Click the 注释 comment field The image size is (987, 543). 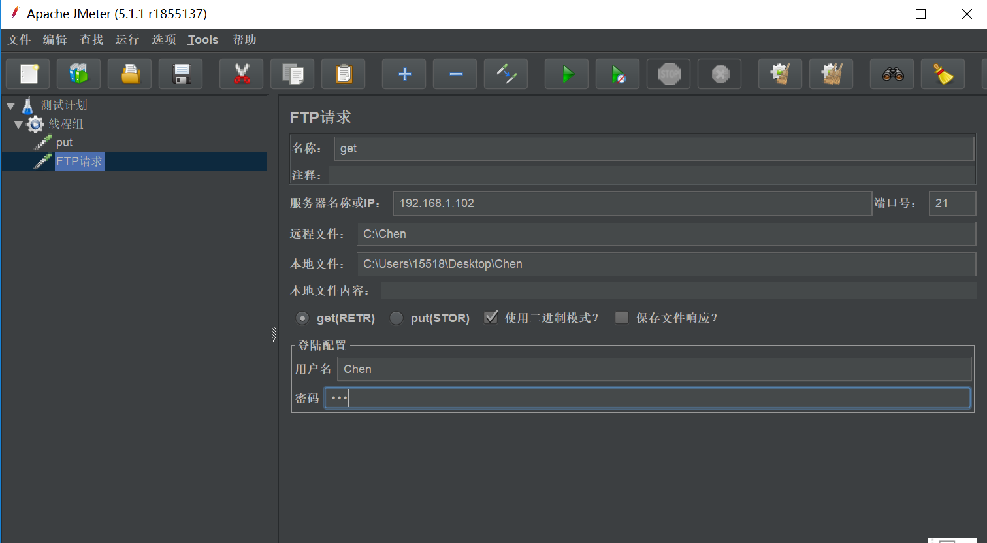click(x=652, y=175)
